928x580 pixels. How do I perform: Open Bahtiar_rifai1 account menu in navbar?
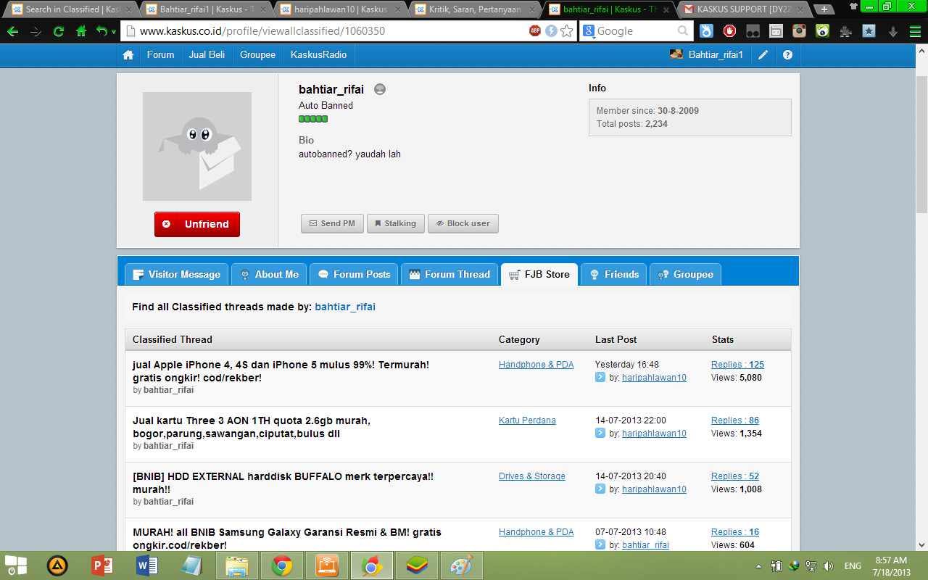[x=707, y=55]
